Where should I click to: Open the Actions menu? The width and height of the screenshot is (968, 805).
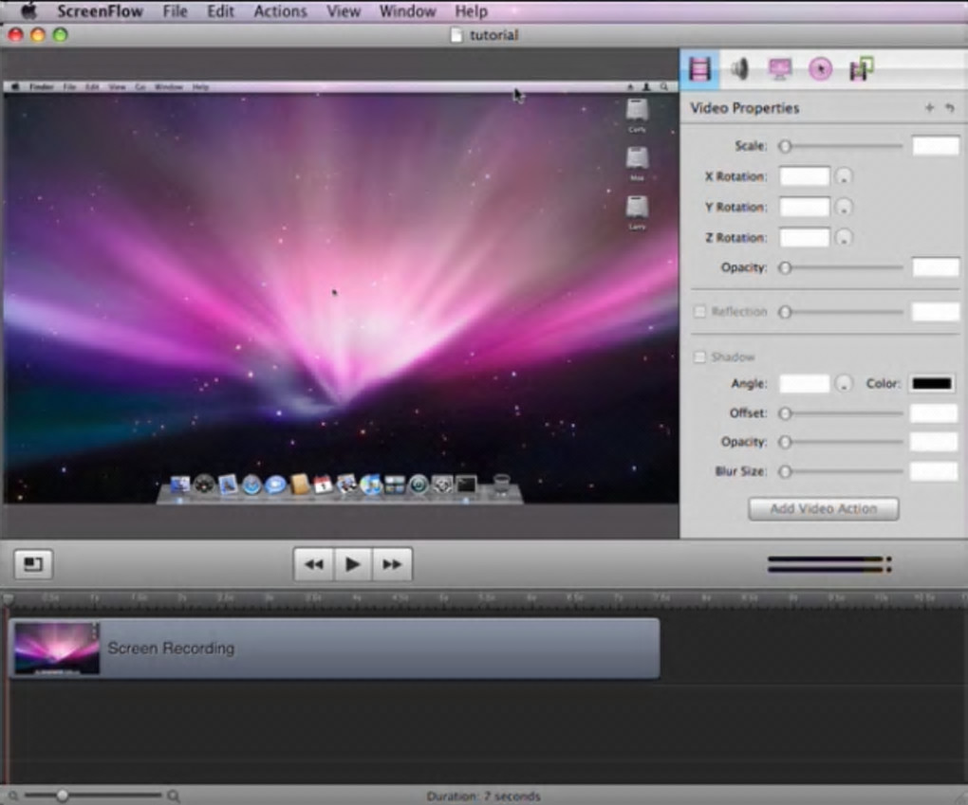(x=280, y=11)
